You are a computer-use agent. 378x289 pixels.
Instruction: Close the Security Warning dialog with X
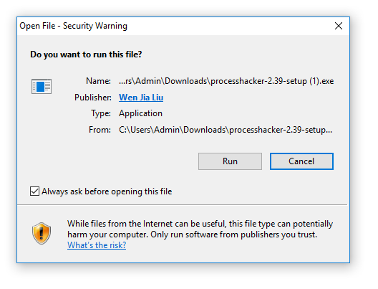[339, 26]
